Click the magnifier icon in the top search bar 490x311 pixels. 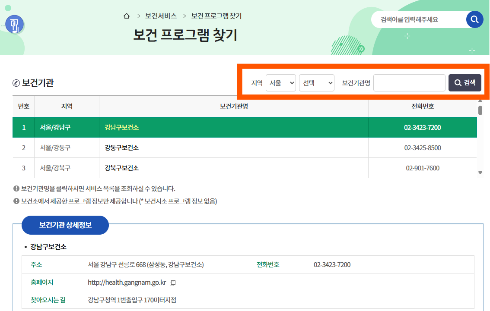pyautogui.click(x=474, y=19)
